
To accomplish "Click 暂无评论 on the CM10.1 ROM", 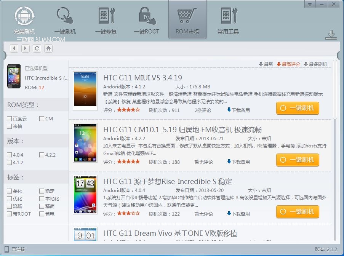I will [203, 162].
